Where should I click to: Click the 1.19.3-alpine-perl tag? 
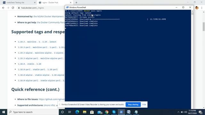pos(28,58)
